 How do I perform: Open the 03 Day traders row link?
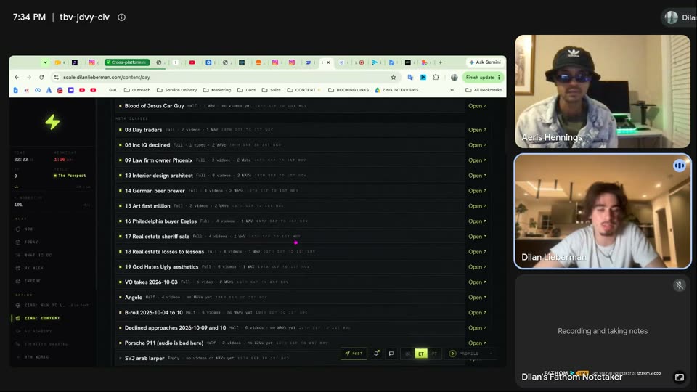(478, 130)
